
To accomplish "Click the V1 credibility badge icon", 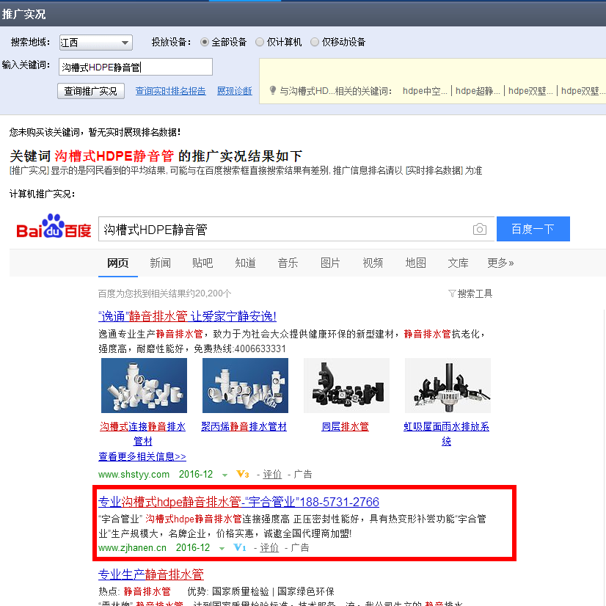I will click(240, 547).
